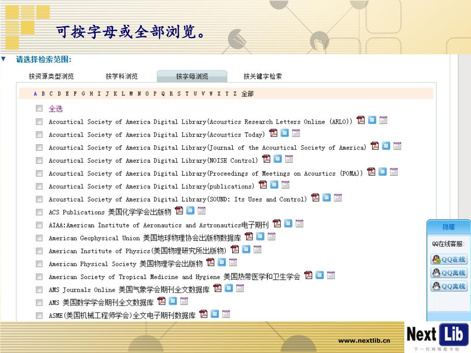Click the last QQ离线 button
The width and height of the screenshot is (471, 353).
pos(449,286)
